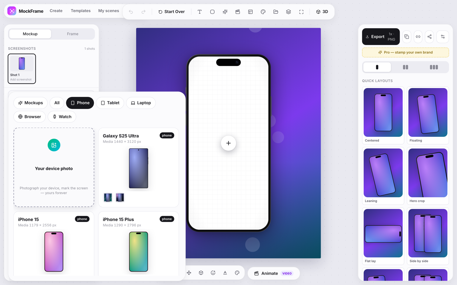The width and height of the screenshot is (457, 285).
Task: Choose the first Galaxy S25 Ultra color variant
Action: tap(108, 198)
